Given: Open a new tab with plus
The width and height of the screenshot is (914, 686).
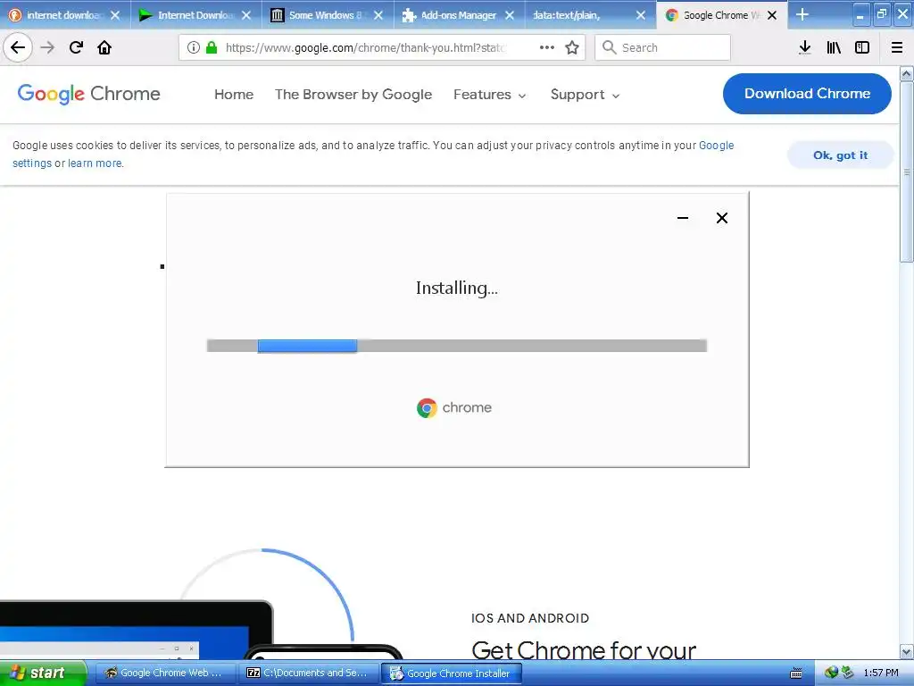Looking at the screenshot, I should click(x=802, y=14).
